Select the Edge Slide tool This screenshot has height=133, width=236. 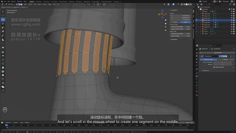coord(3,79)
